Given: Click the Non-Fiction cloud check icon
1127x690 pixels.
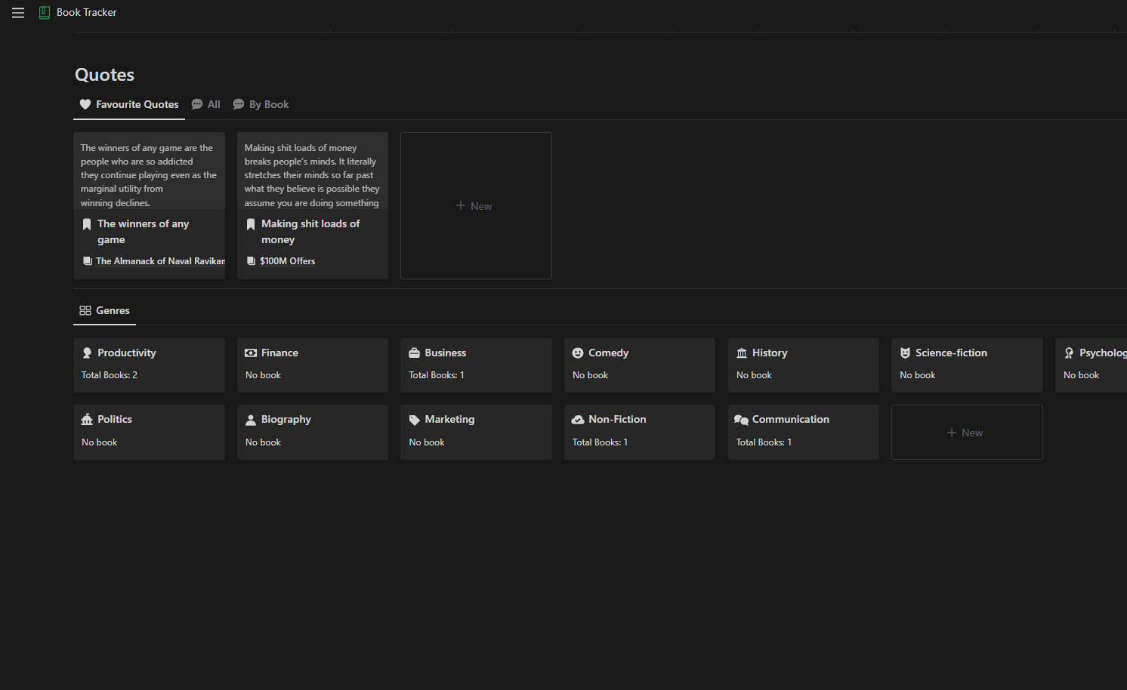Looking at the screenshot, I should tap(578, 420).
